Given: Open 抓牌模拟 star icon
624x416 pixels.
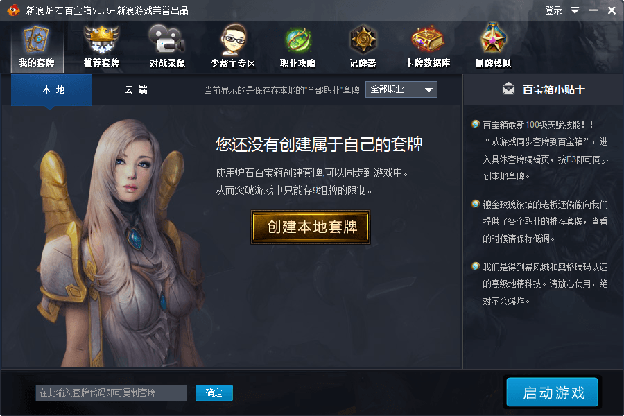Looking at the screenshot, I should pos(493,39).
